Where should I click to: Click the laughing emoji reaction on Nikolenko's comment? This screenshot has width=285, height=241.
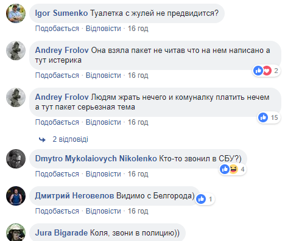(233, 169)
